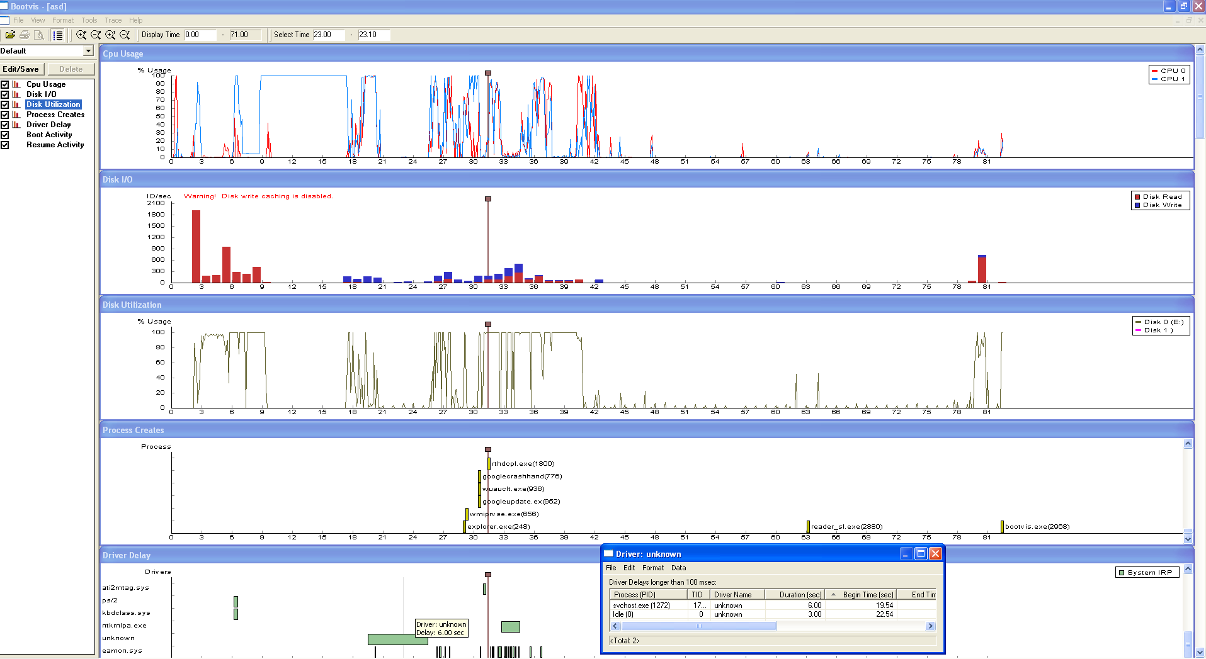Open print preview from the toolbar icon
The height and width of the screenshot is (659, 1206).
(39, 35)
